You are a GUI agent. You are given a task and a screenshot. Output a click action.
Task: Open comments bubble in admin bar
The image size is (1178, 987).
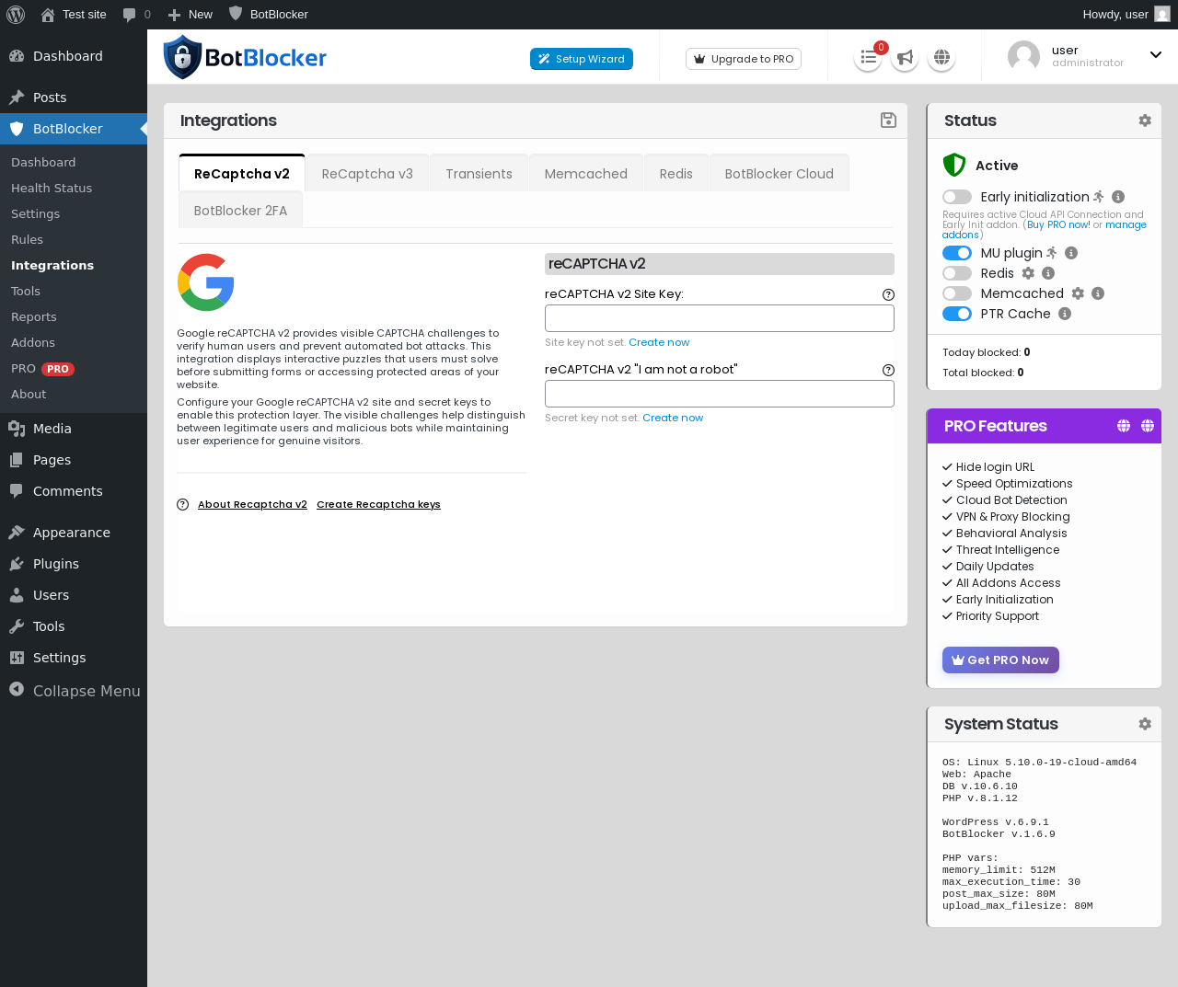click(x=136, y=15)
